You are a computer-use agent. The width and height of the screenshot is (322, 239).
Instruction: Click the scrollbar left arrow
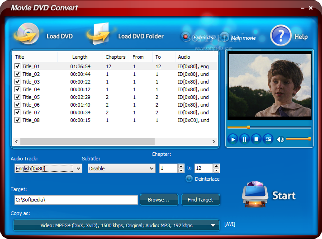[16, 141]
